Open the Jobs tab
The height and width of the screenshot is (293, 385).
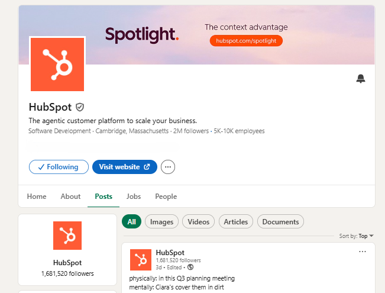[134, 197]
